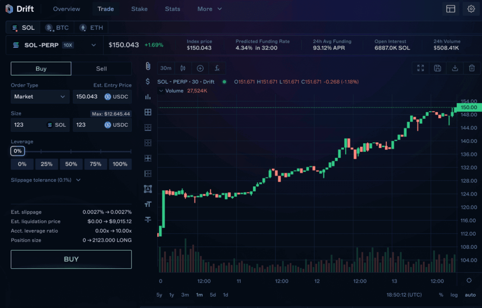
Task: Click the 10X leverage badge
Action: coord(68,45)
